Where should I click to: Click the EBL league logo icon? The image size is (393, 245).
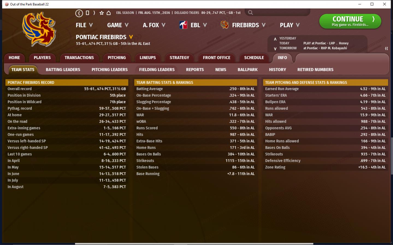tap(183, 25)
